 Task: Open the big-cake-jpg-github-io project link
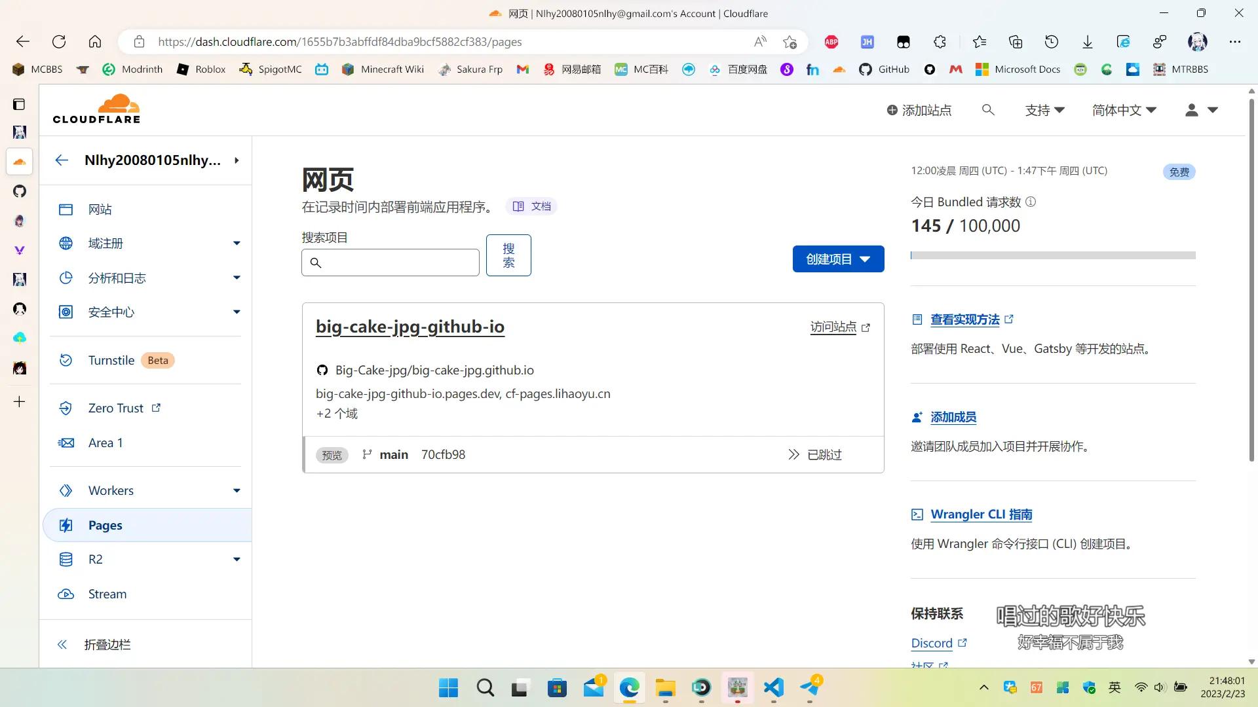click(x=410, y=327)
